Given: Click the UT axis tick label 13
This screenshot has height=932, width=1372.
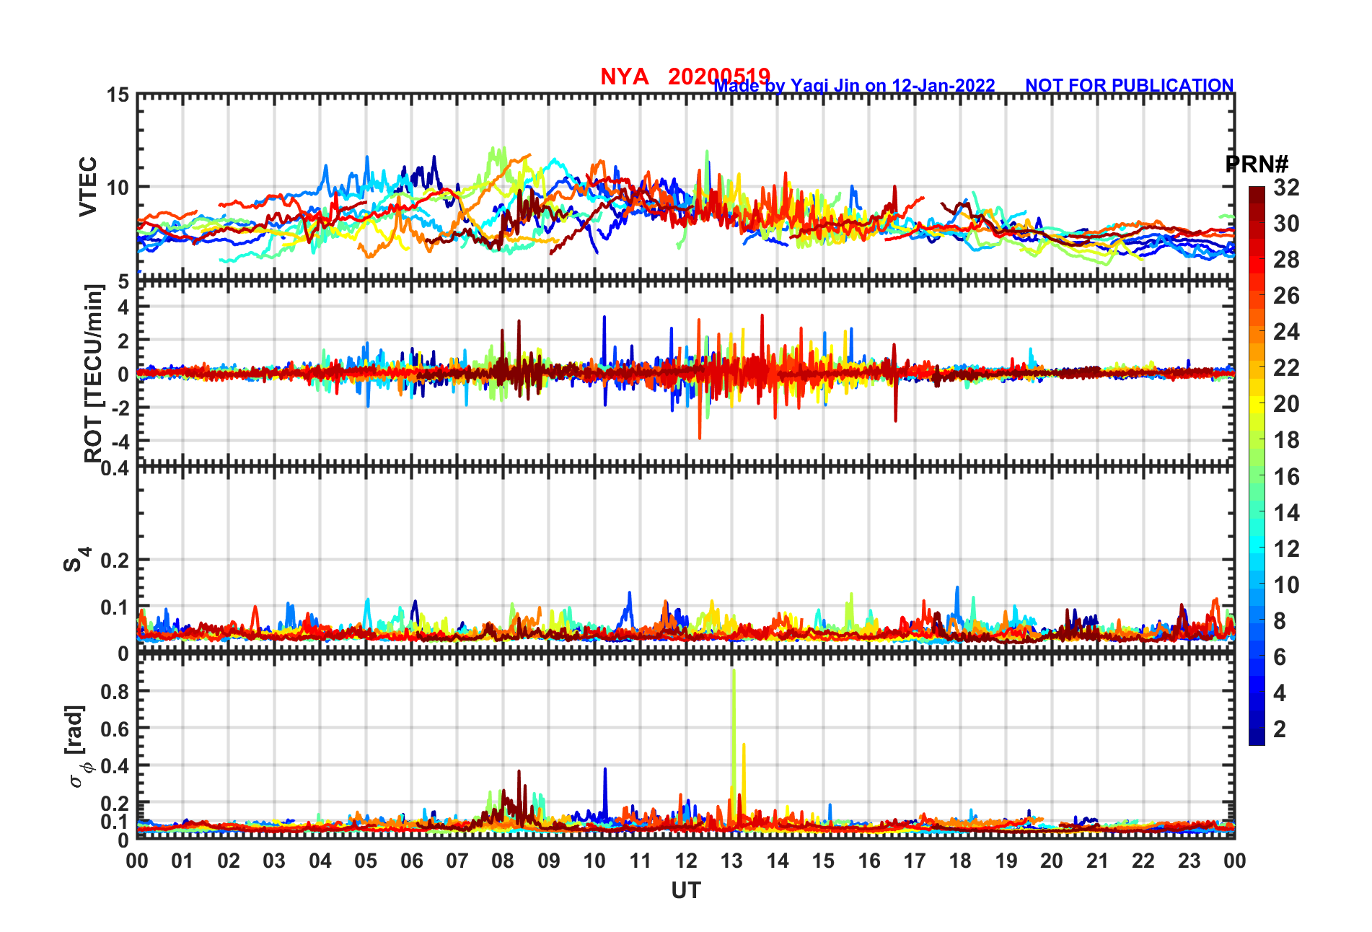Looking at the screenshot, I should click(x=731, y=861).
